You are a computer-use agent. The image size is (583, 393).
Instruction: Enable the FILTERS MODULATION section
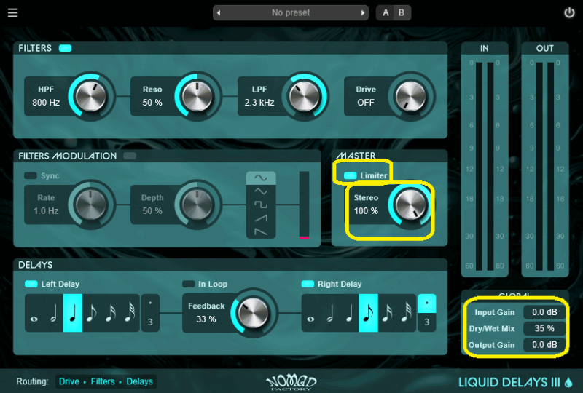click(130, 156)
